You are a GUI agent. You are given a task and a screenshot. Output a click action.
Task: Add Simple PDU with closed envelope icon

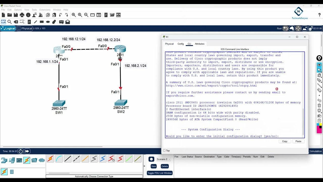[61, 22]
